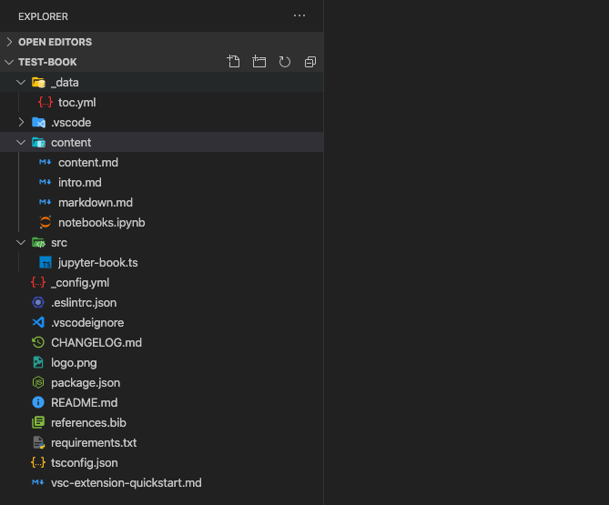Viewport: 609px width, 505px height.
Task: Select the .vscode folder name
Action: pyautogui.click(x=71, y=123)
